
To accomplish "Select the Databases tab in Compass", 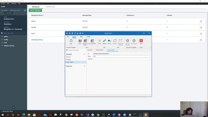I will point(36,7).
